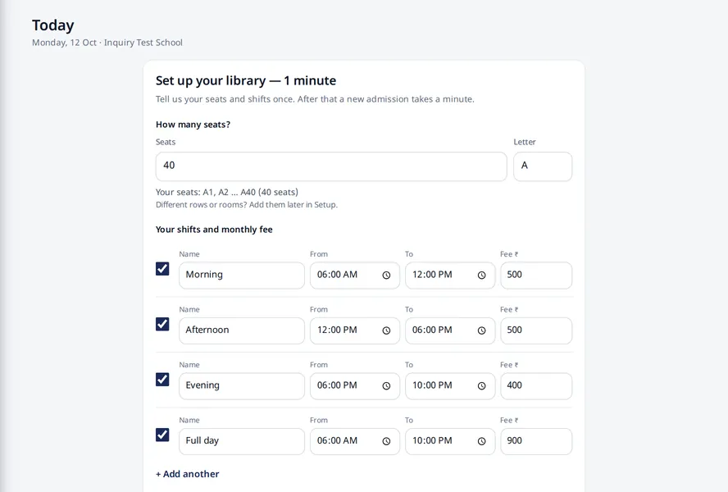Screen dimensions: 728x492
Task: Open the Full day From time clock picker
Action: (x=386, y=441)
